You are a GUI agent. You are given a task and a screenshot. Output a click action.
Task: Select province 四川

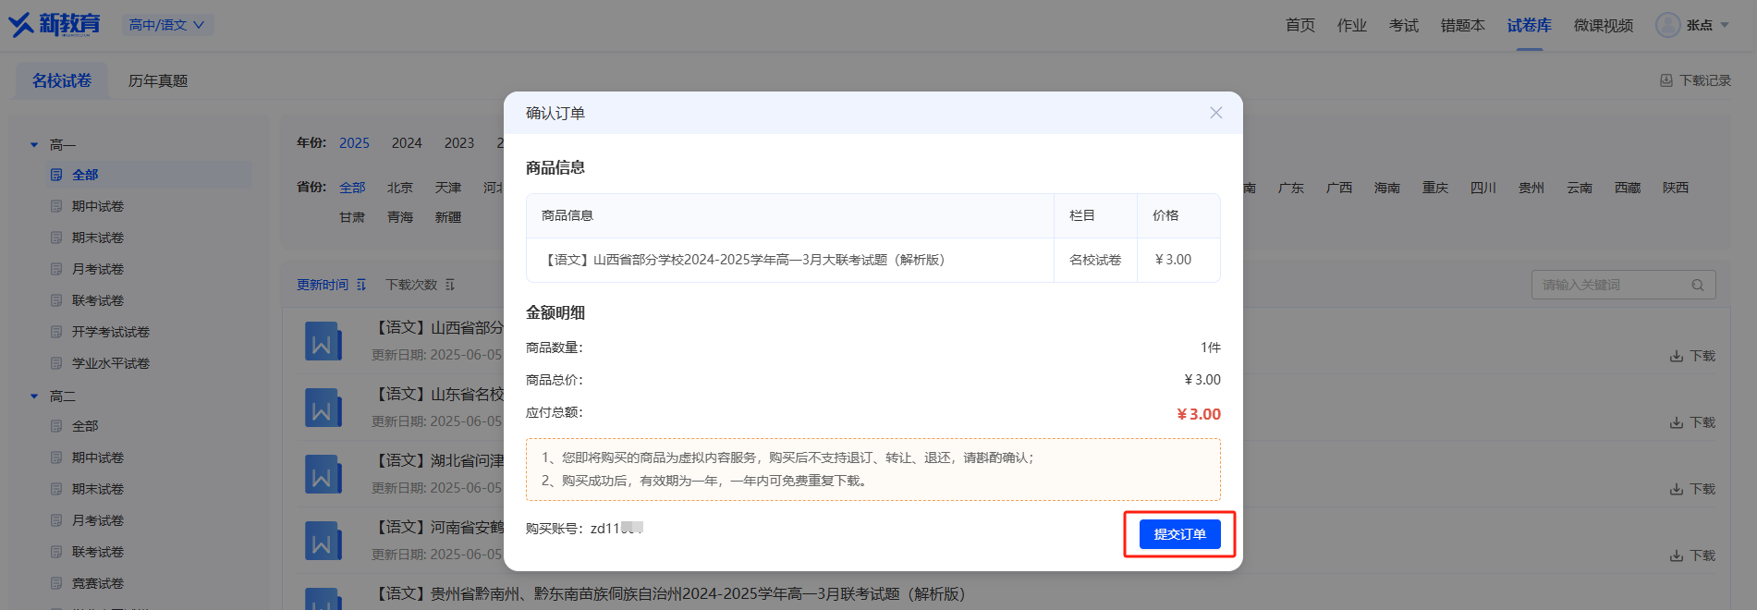[x=1483, y=188]
